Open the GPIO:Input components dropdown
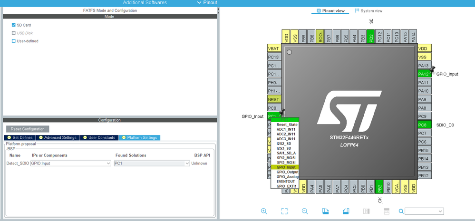Screen dimensions: 475x221 (70, 163)
